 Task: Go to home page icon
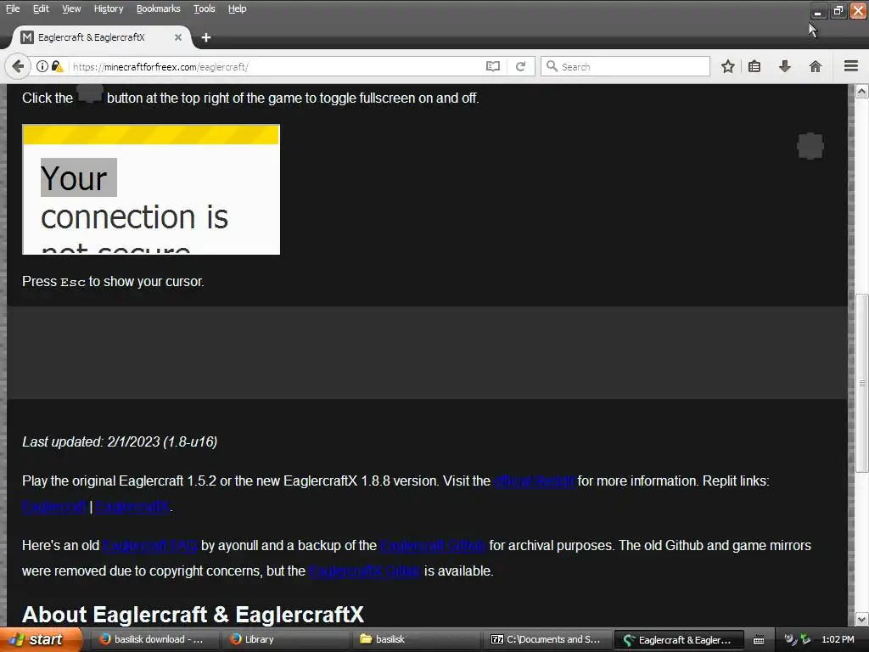pos(816,66)
